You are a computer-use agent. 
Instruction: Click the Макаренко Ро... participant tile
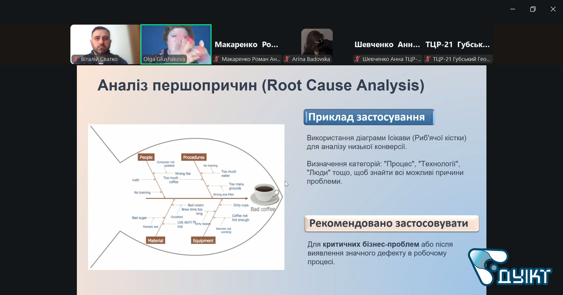246,45
